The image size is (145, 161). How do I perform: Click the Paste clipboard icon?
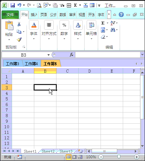click(9, 25)
